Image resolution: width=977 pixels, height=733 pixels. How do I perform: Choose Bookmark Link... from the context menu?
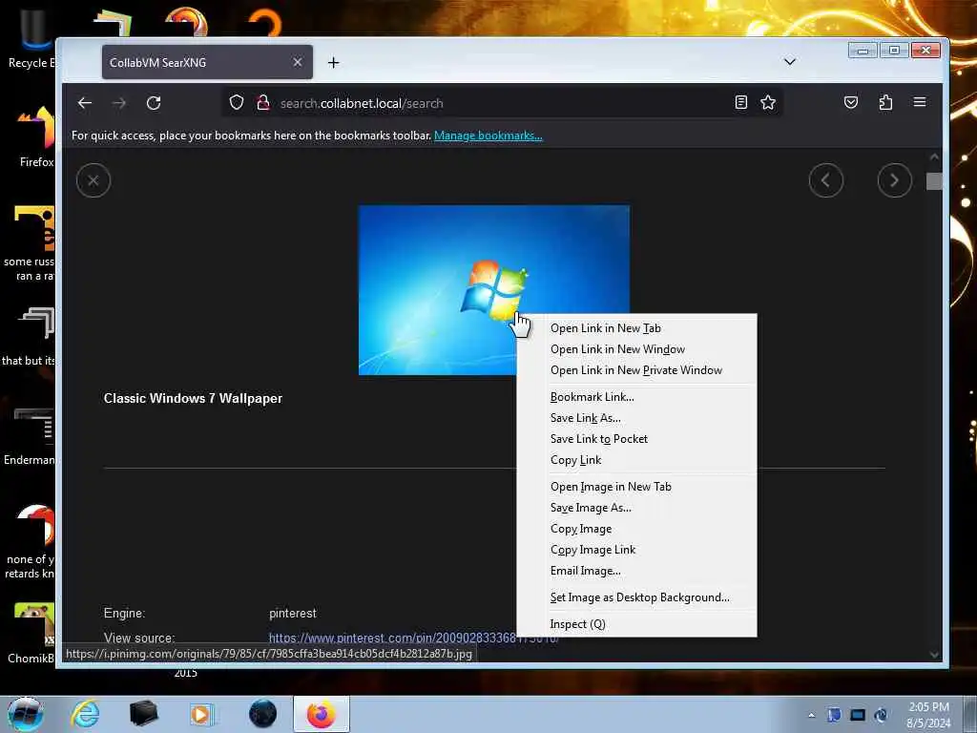[636, 397]
